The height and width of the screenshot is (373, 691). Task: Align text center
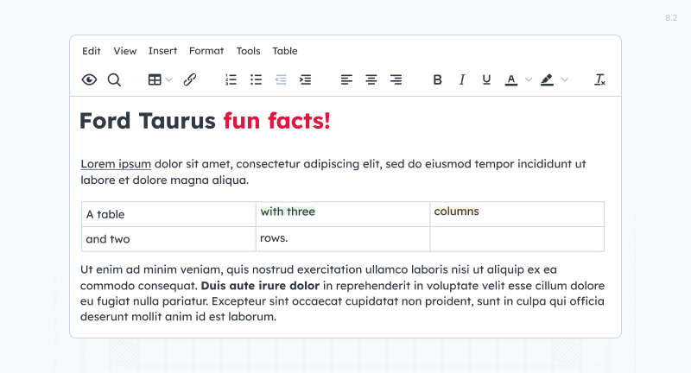coord(371,79)
